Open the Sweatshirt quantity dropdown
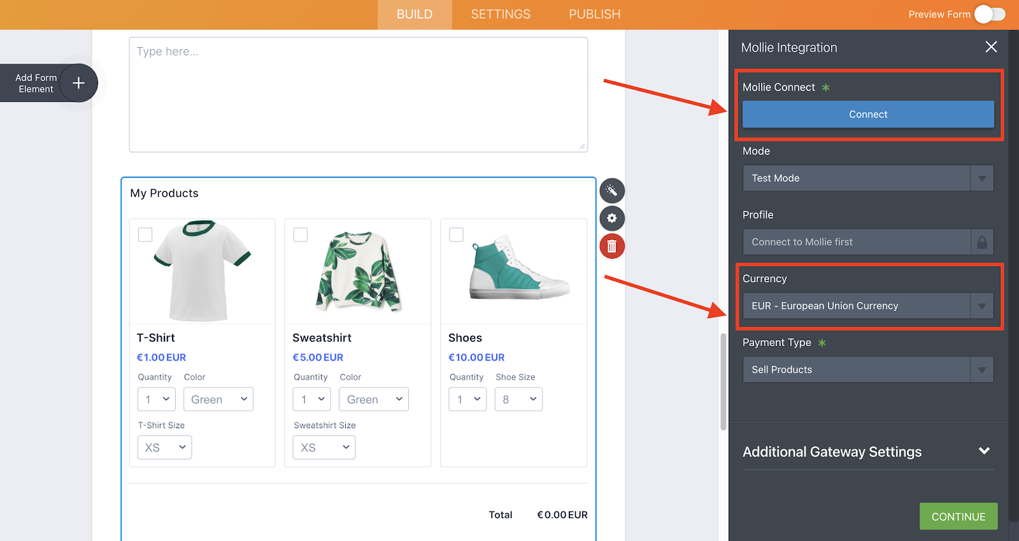Screen dimensions: 1019x541 pos(312,400)
